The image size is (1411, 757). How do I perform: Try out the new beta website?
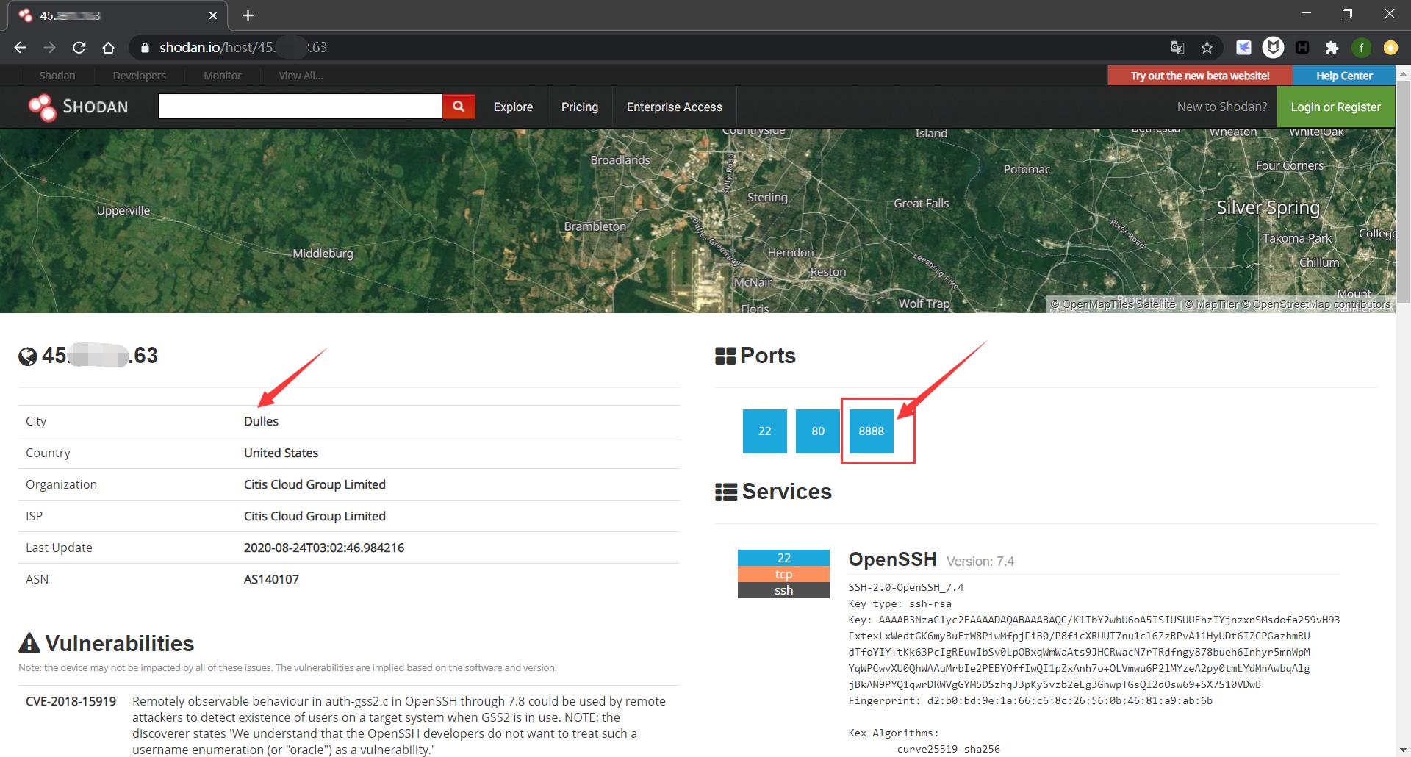(x=1200, y=76)
